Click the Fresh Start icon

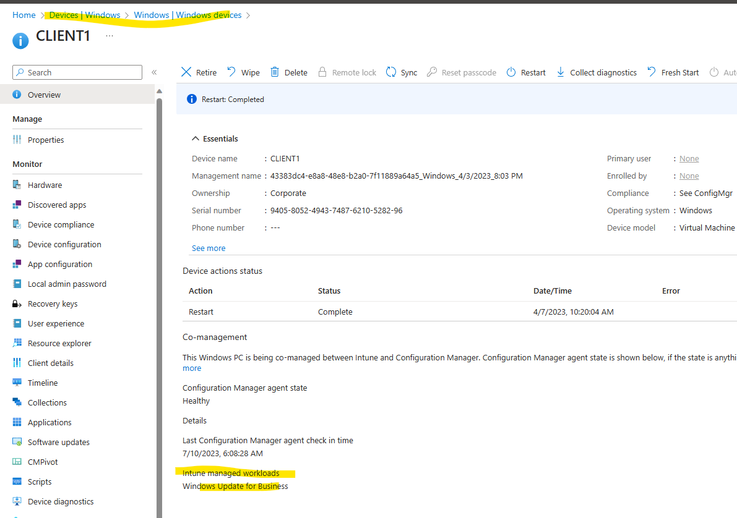[652, 71]
